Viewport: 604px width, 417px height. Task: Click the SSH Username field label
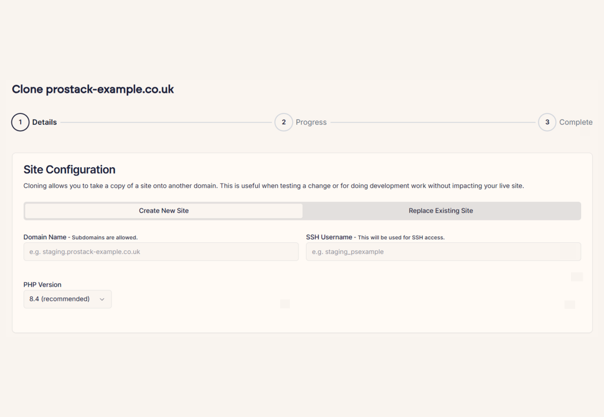pos(329,237)
